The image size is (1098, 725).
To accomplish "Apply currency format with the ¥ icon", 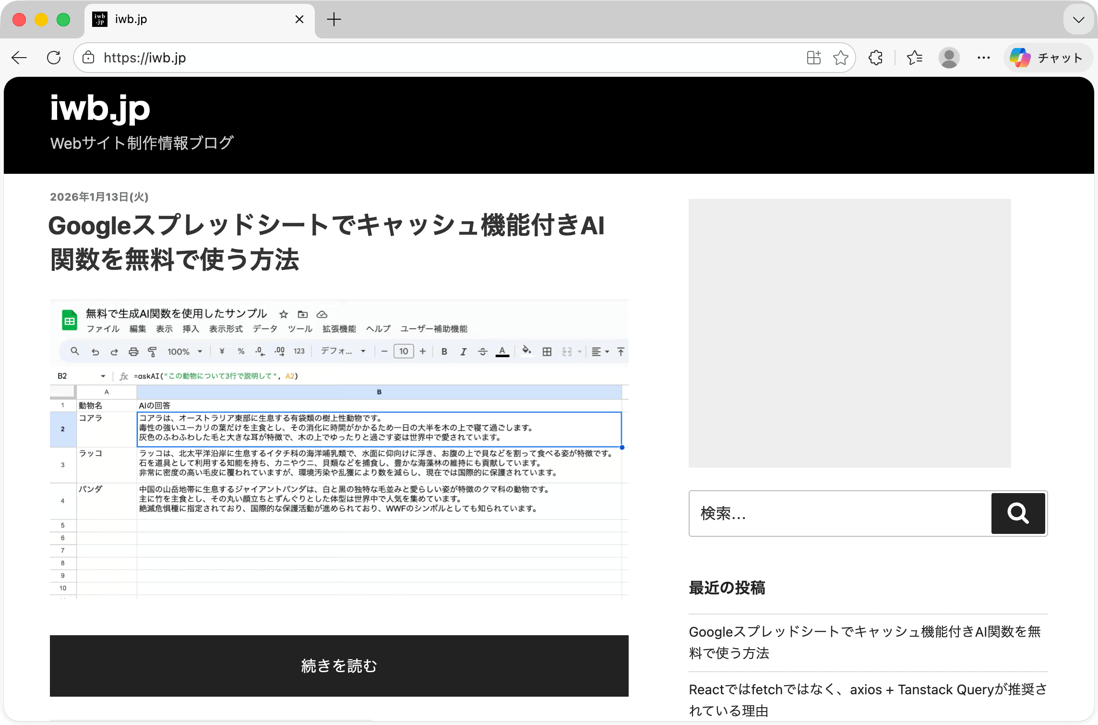I will 222,351.
